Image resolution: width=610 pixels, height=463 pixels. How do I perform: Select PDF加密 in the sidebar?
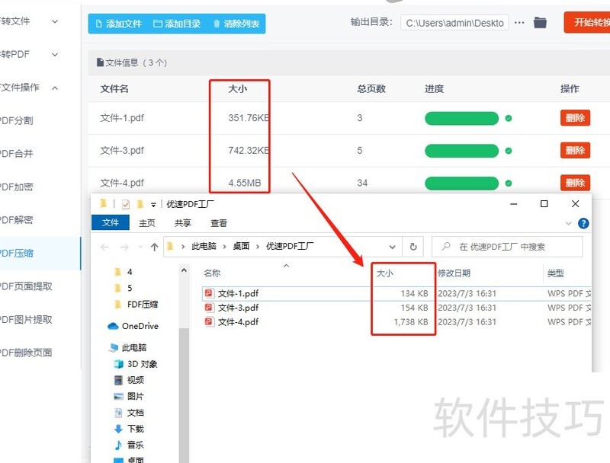pyautogui.click(x=16, y=187)
